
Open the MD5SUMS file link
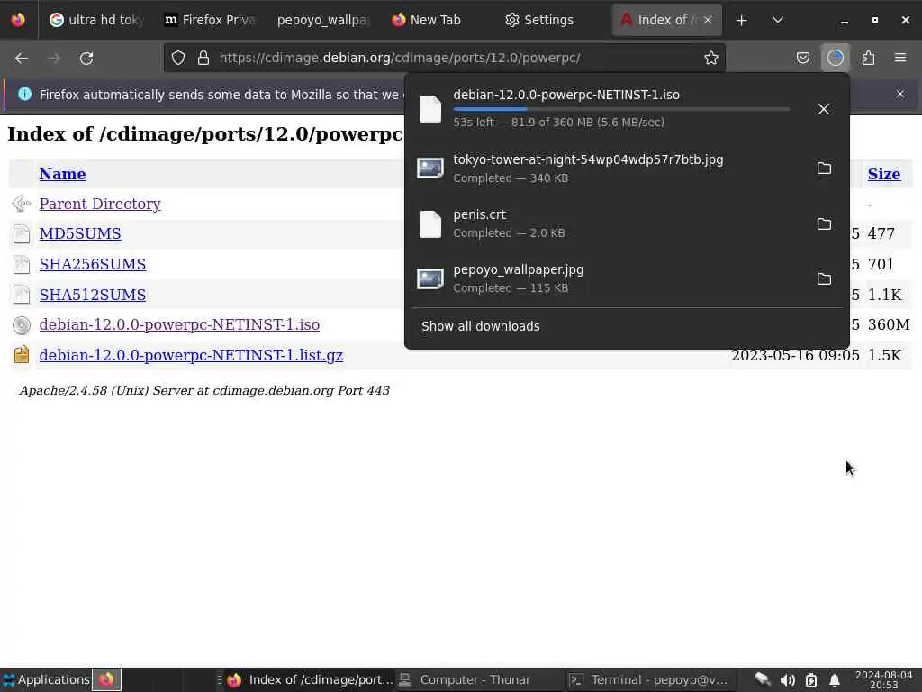[80, 233]
